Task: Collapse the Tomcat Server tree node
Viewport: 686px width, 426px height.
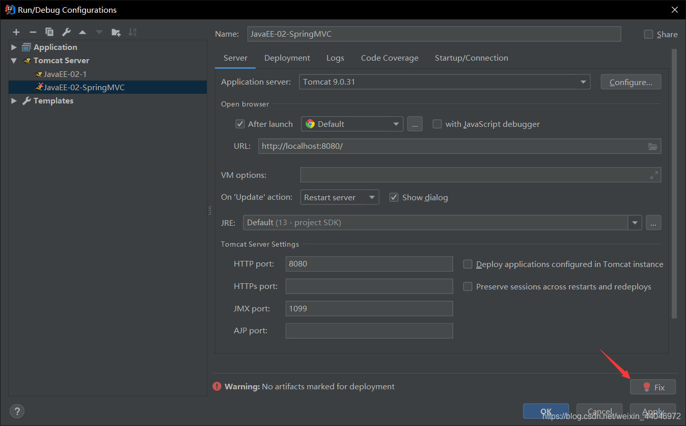Action: pyautogui.click(x=14, y=61)
